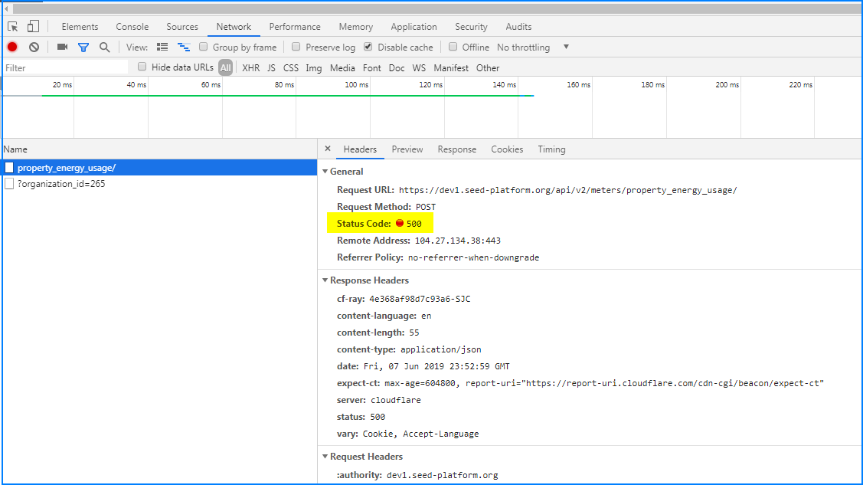Select the Network tab
Screen dimensions: 863x485
click(234, 26)
